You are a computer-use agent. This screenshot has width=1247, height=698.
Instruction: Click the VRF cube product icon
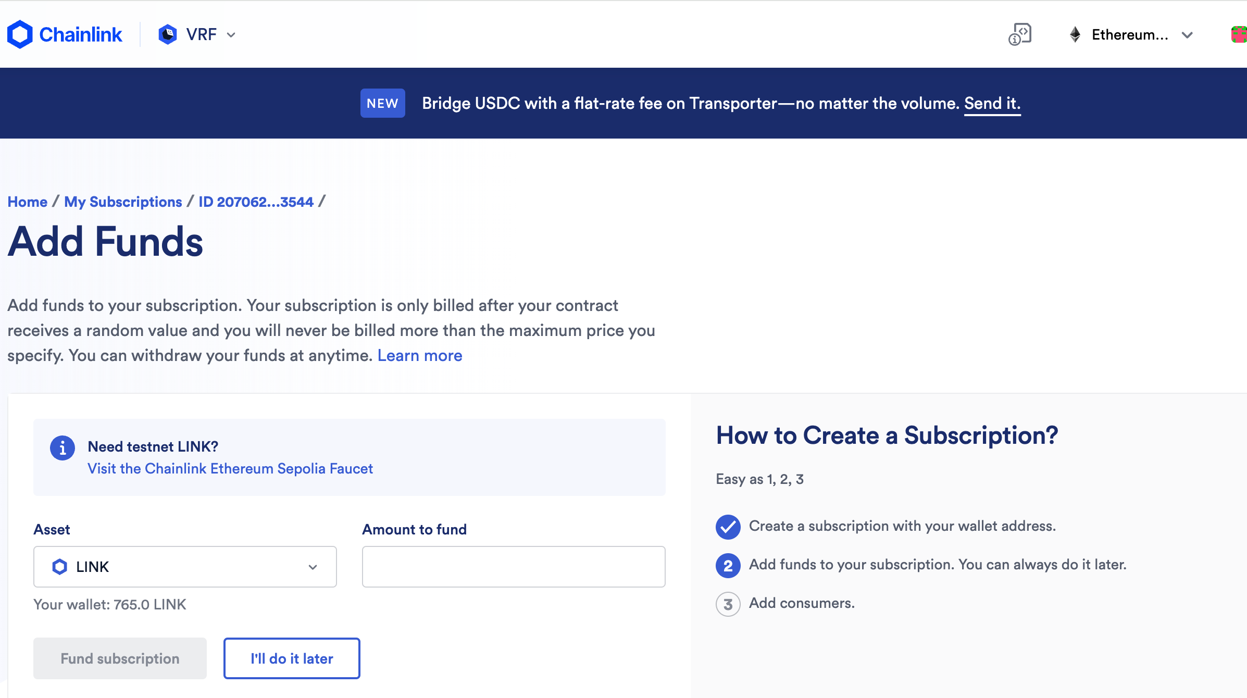(x=168, y=34)
